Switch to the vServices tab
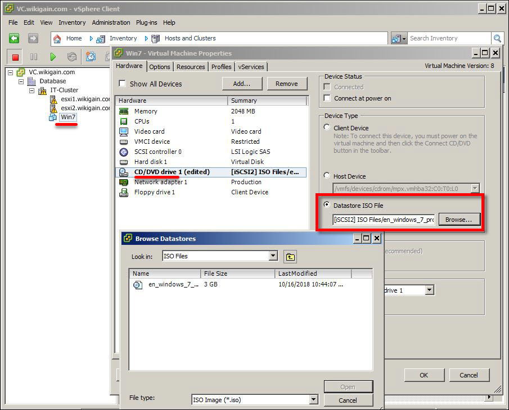The height and width of the screenshot is (410, 509). click(x=251, y=67)
